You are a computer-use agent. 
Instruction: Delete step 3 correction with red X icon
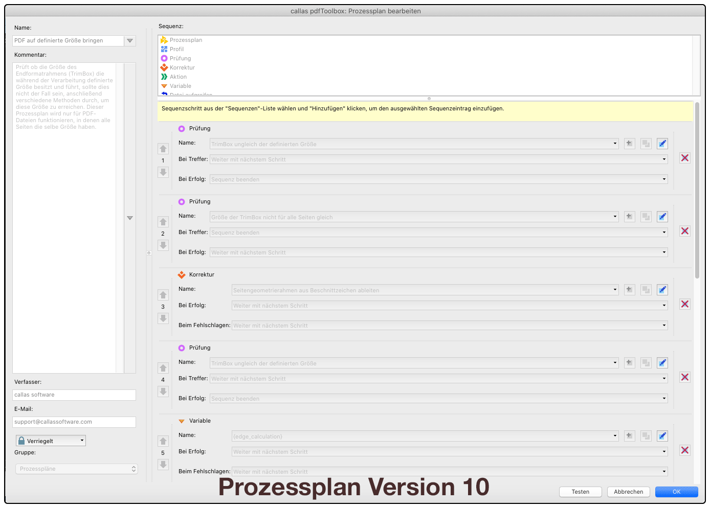click(684, 304)
